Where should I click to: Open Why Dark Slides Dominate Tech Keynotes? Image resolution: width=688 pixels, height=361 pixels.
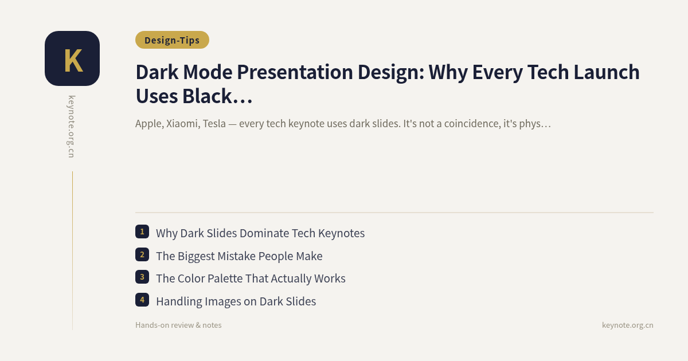tap(260, 233)
